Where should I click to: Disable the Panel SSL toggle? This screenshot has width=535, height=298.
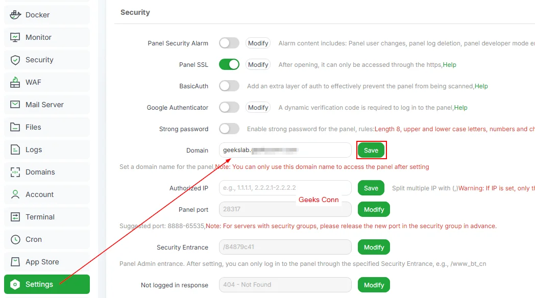tap(229, 65)
